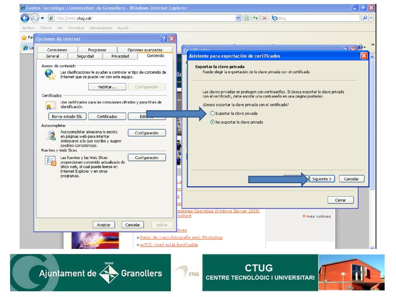Open the Favoritos menu
This screenshot has width=396, height=297.
(x=76, y=28)
